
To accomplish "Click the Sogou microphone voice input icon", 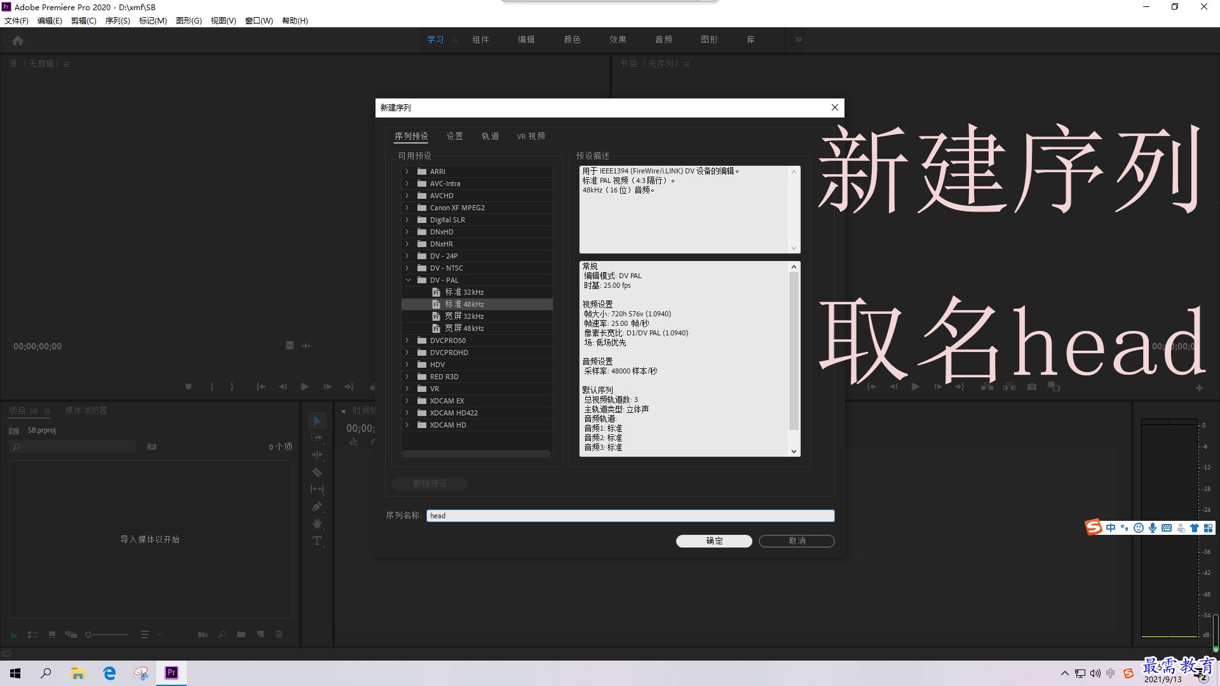I will [1153, 528].
